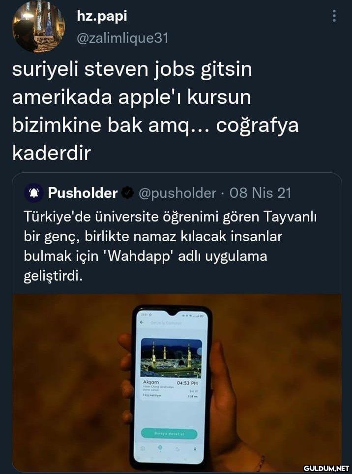Select the main tweet text about coğrafya kaderdir
The height and width of the screenshot is (474, 352).
(155, 111)
